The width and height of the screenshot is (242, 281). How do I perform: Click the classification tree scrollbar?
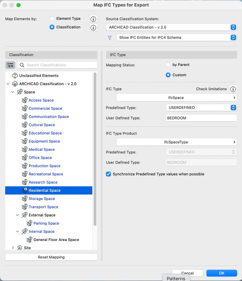tap(95, 149)
